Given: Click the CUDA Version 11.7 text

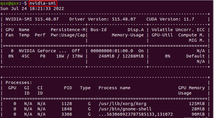Looking at the screenshot, I should pyautogui.click(x=170, y=19).
